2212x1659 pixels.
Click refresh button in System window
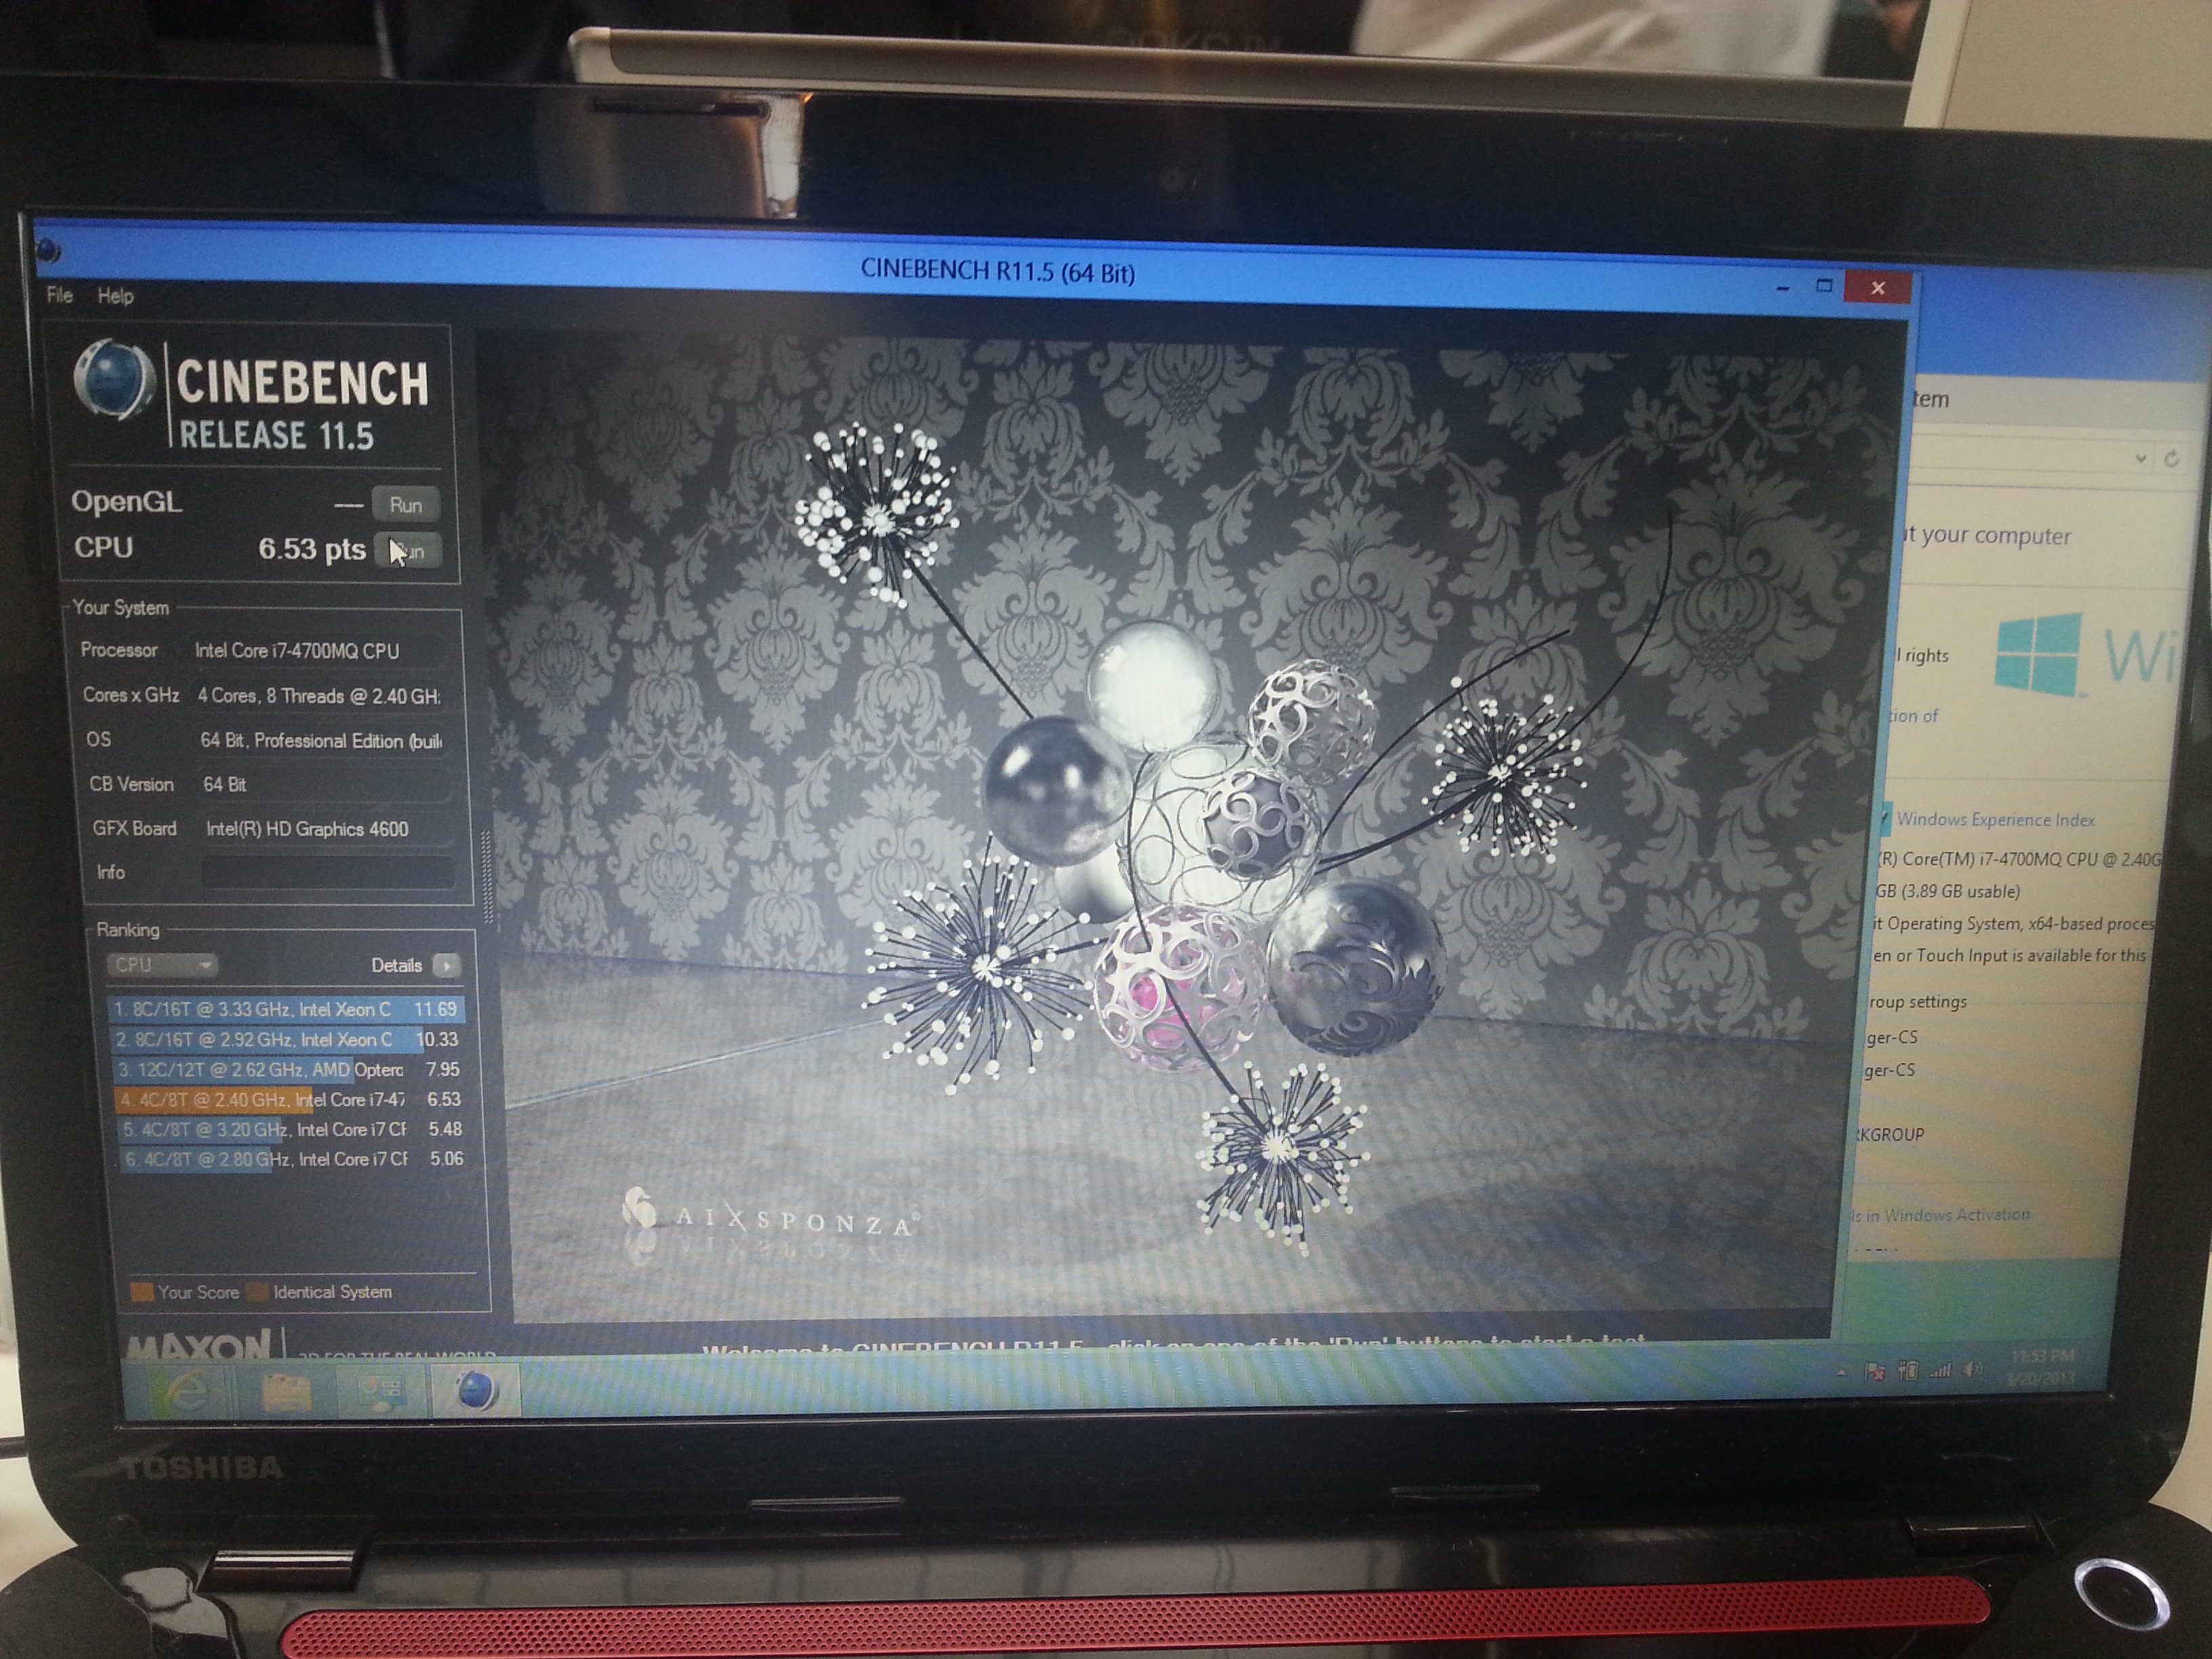[2172, 458]
